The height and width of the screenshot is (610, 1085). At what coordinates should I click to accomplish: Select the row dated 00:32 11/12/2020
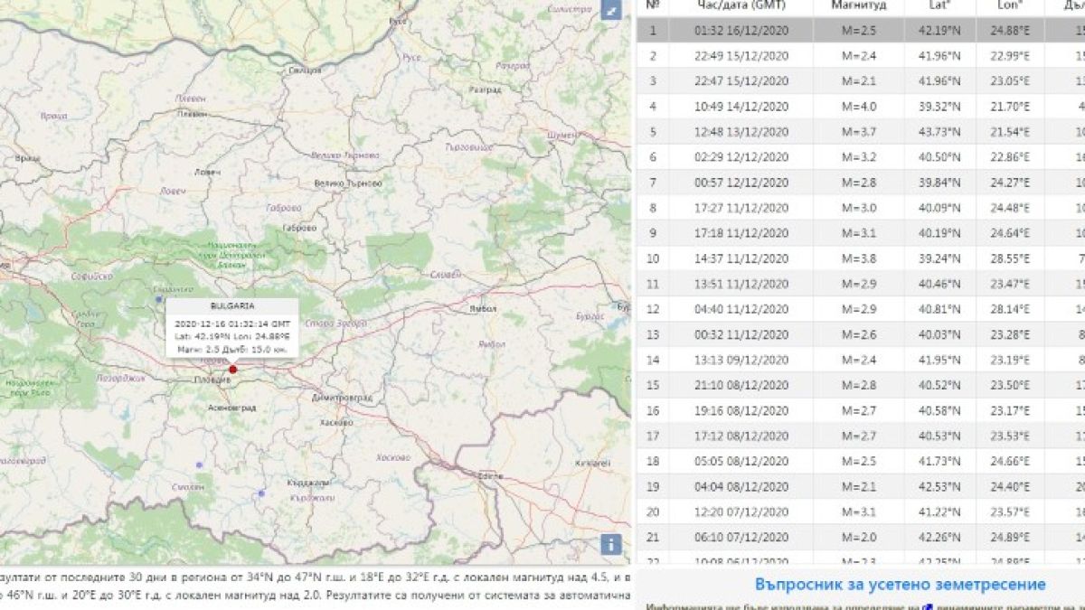tap(861, 333)
